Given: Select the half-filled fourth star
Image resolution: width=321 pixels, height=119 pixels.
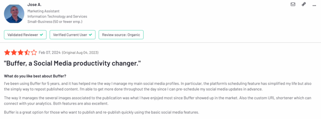Looking at the screenshot, I should point(27,53).
